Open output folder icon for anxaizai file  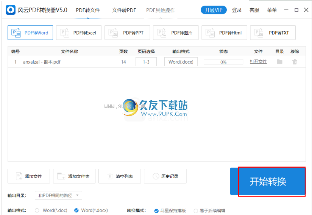[279, 62]
